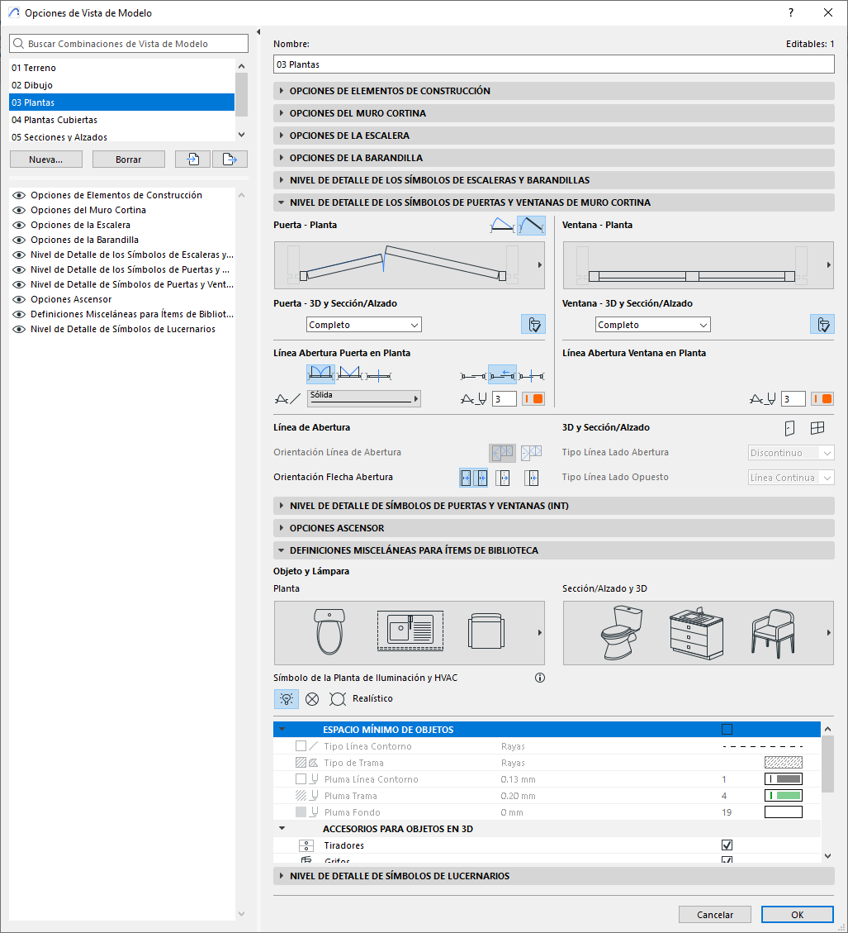The height and width of the screenshot is (933, 848).
Task: Click the Nueva... button
Action: click(x=45, y=159)
